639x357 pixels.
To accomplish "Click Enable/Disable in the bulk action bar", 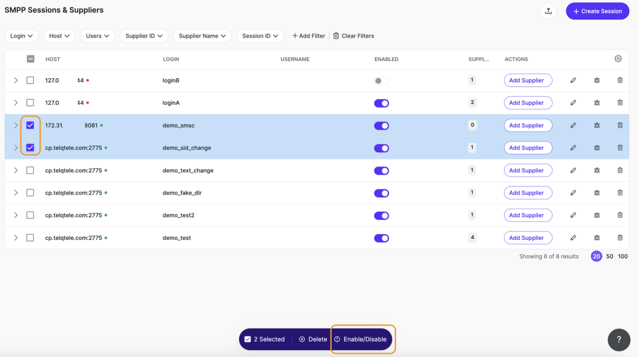I will 361,339.
